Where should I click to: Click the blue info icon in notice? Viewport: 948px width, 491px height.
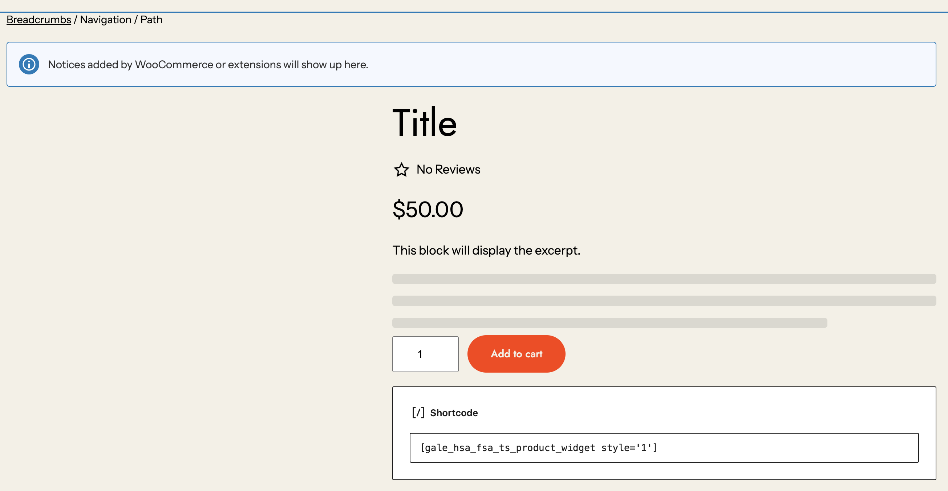pos(29,64)
